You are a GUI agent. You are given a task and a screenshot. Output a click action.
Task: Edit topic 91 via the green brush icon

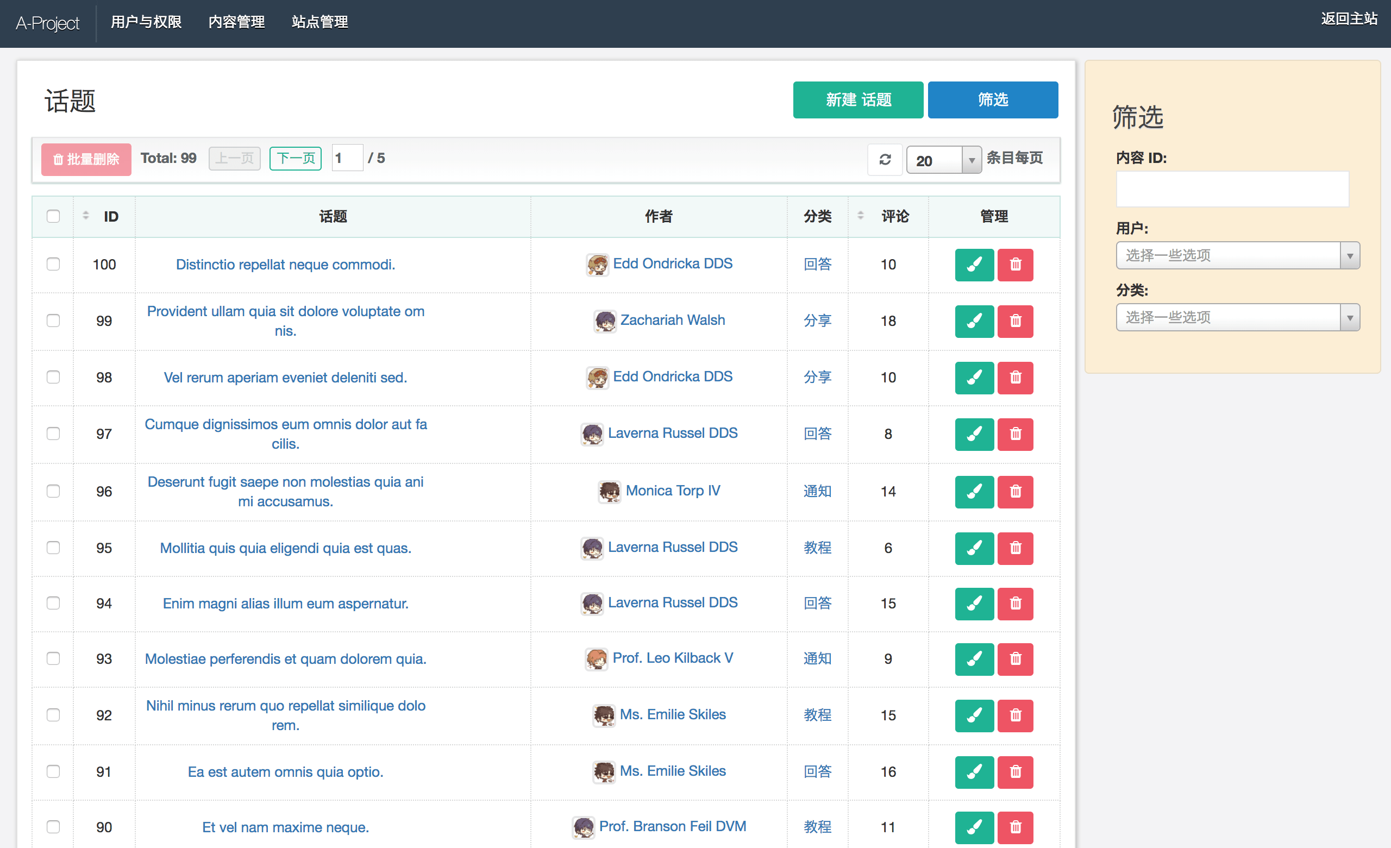tap(974, 772)
